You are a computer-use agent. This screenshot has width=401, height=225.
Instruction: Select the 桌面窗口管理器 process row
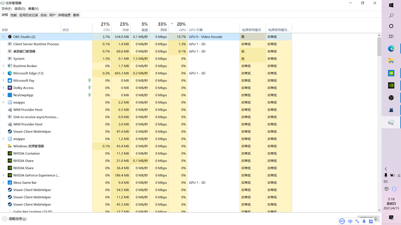146,51
